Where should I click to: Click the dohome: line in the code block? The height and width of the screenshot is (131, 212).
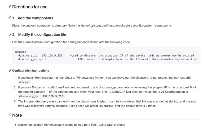[21, 52]
